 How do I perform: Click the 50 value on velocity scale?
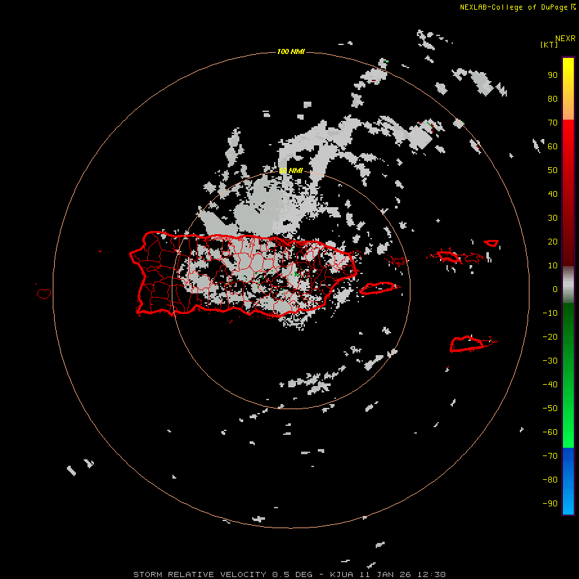553,170
